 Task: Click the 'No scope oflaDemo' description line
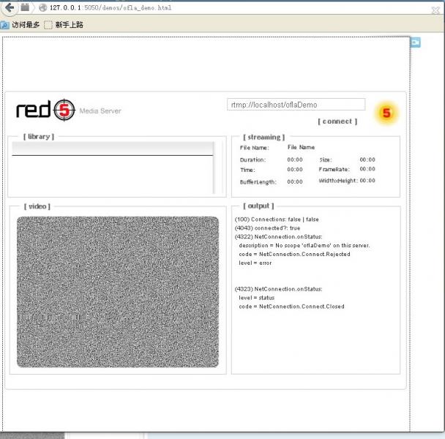[x=304, y=245]
